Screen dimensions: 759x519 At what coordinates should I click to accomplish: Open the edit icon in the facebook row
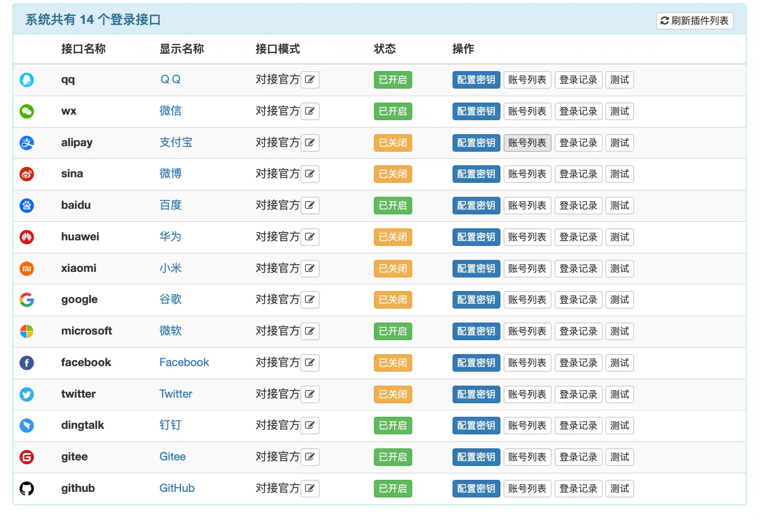pos(310,363)
